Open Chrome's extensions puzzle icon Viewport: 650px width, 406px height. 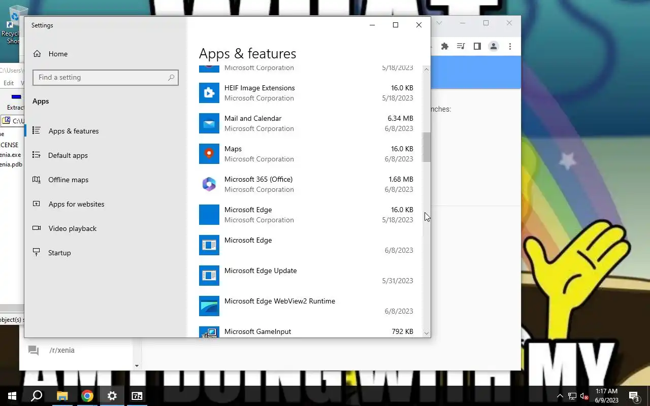(445, 46)
